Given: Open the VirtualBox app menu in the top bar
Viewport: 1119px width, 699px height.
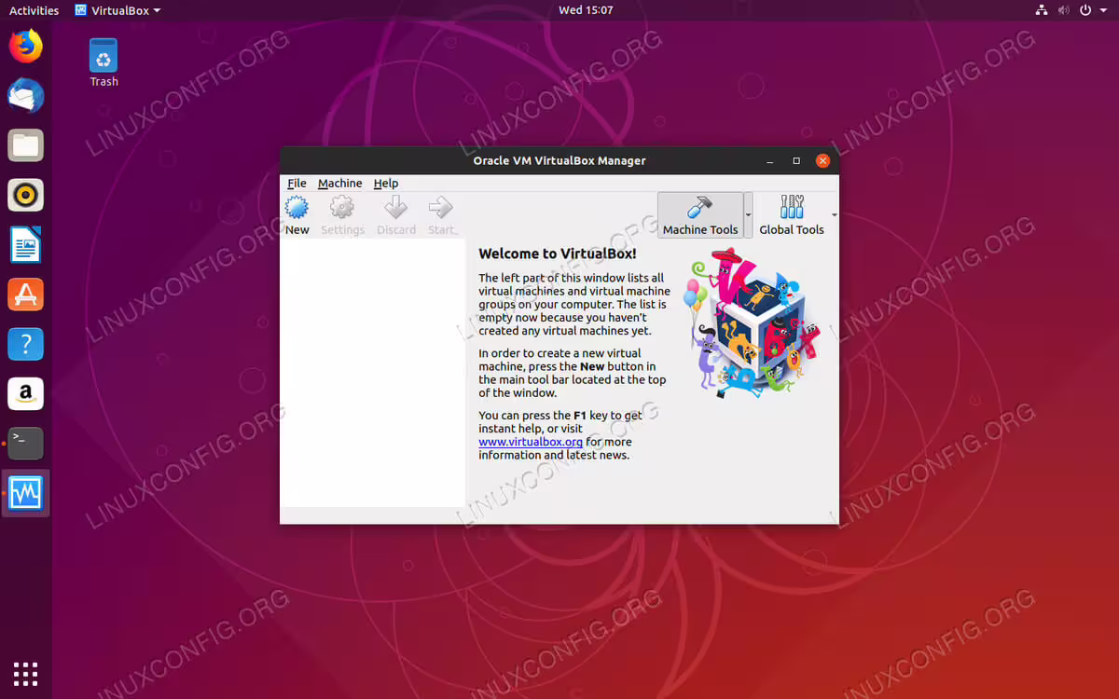Looking at the screenshot, I should coord(117,10).
